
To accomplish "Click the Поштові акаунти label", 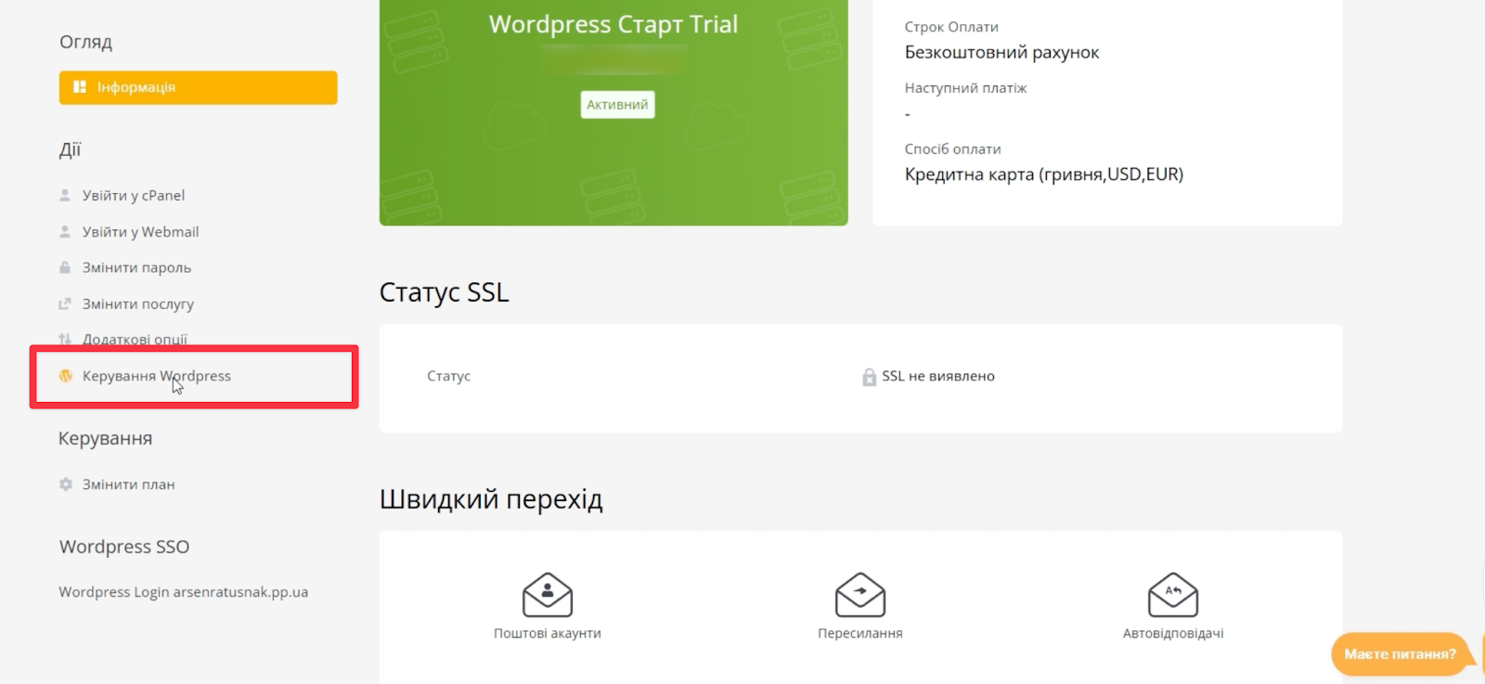I will 548,634.
